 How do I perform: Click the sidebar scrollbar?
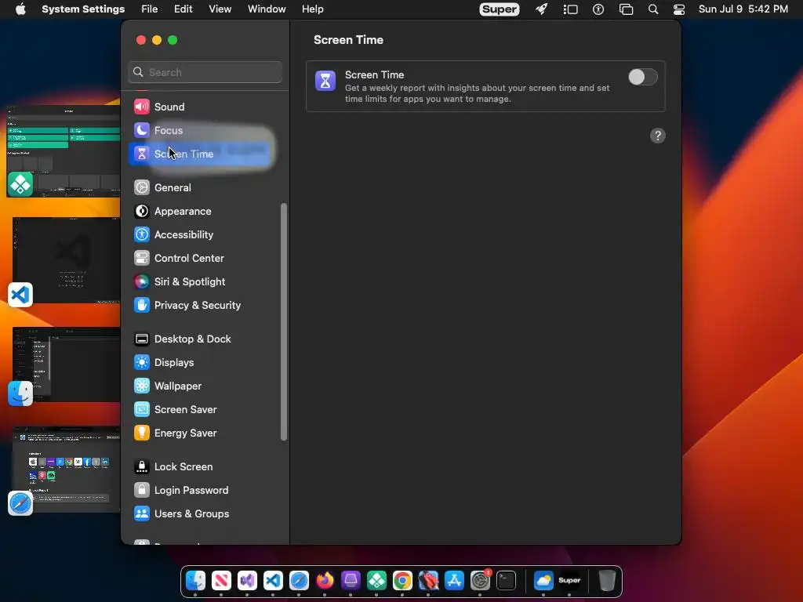click(x=284, y=322)
